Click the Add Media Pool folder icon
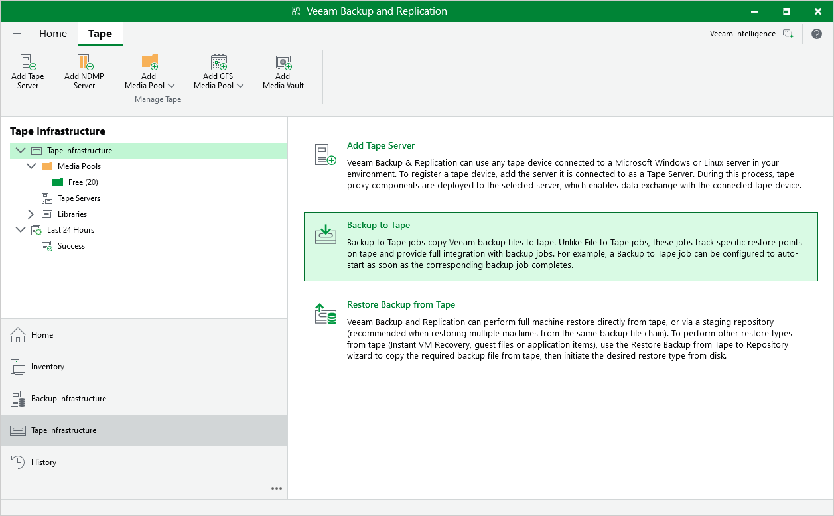The image size is (834, 516). pyautogui.click(x=149, y=62)
